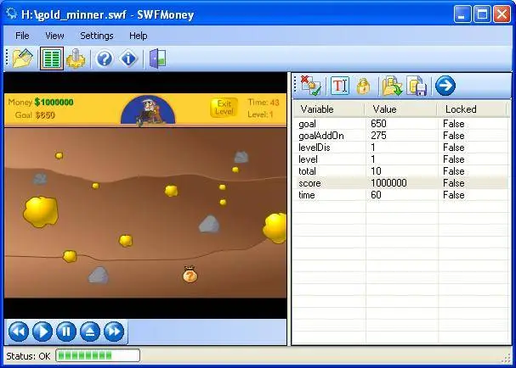The height and width of the screenshot is (368, 516).
Task: Select the total variable row
Action: click(400, 171)
